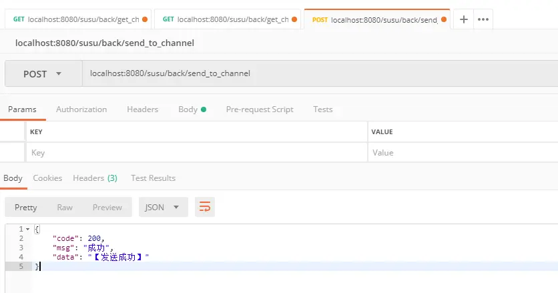Select the POST send request tab
Viewport: 558px width, 293px height.
[x=377, y=19]
